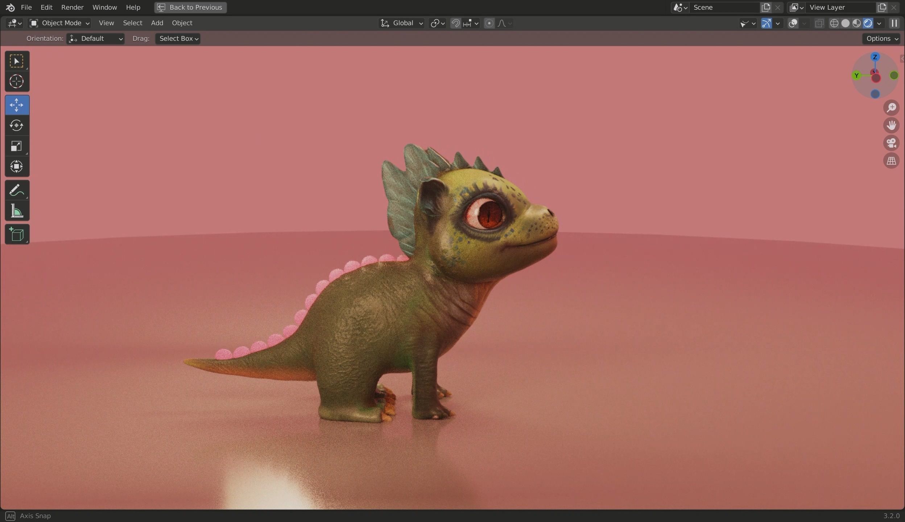905x522 pixels.
Task: Open the Select menu in viewport header
Action: [x=132, y=23]
